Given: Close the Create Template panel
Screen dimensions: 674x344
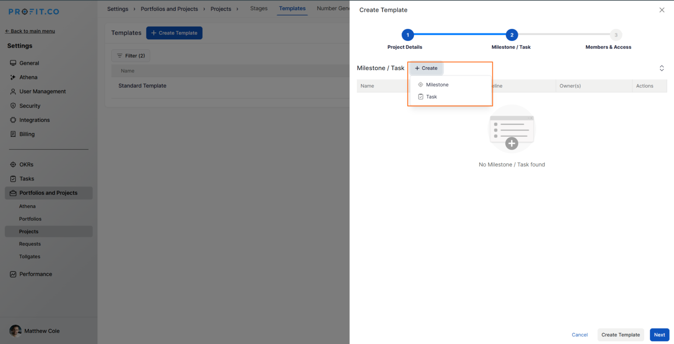Looking at the screenshot, I should coord(662,10).
